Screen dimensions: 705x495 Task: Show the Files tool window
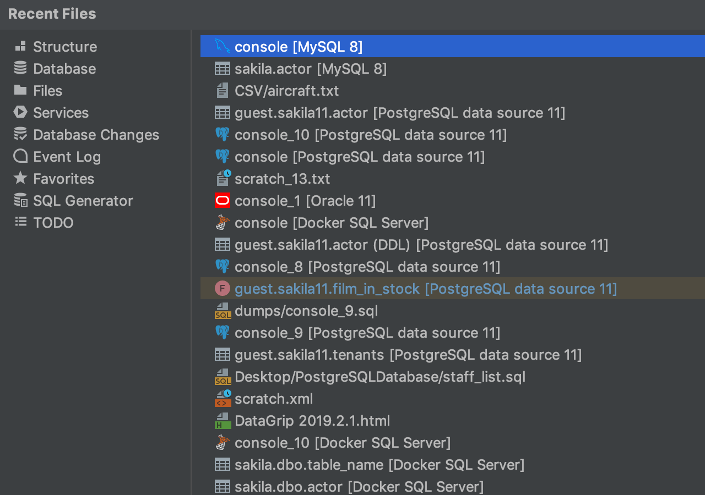tap(47, 91)
